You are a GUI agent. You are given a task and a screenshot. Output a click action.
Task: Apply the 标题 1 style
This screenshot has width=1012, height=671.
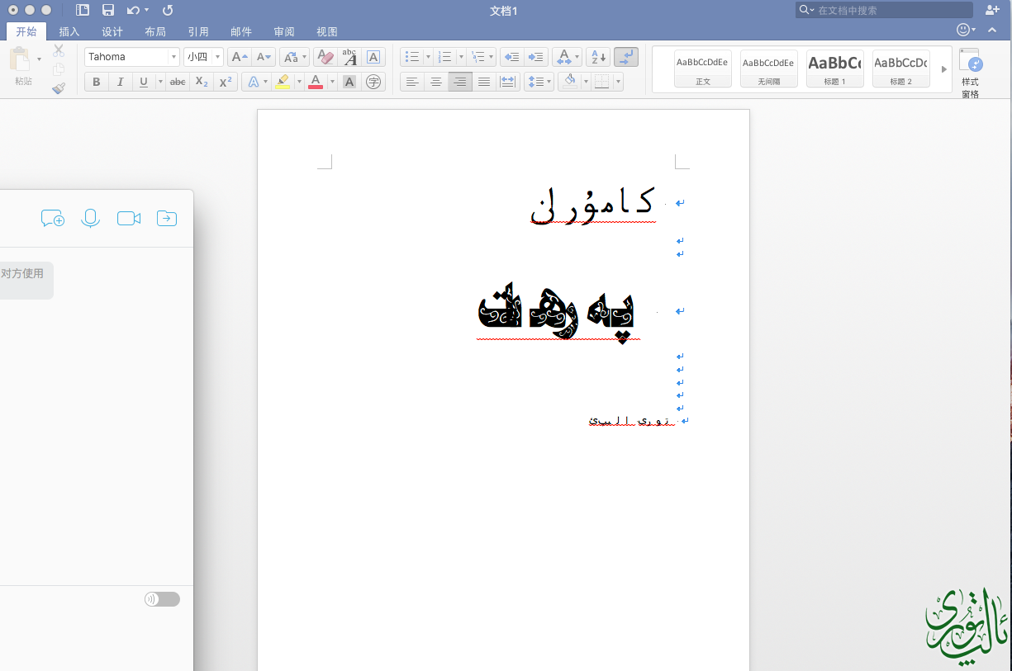click(x=834, y=69)
